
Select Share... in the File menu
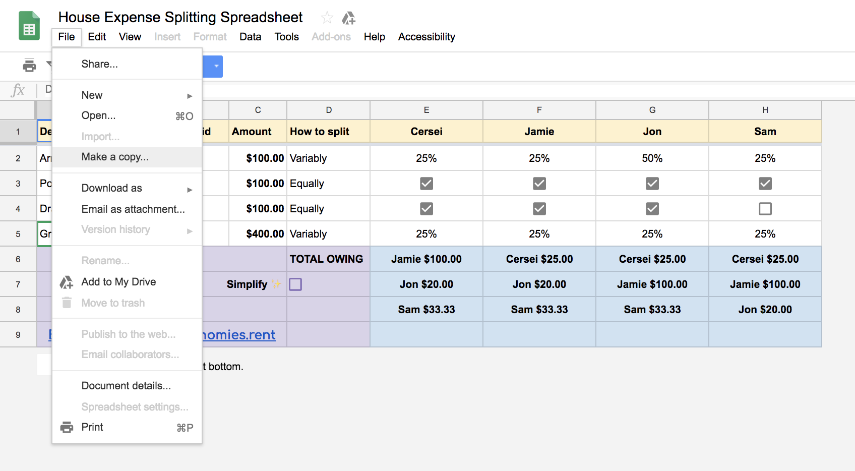click(100, 64)
